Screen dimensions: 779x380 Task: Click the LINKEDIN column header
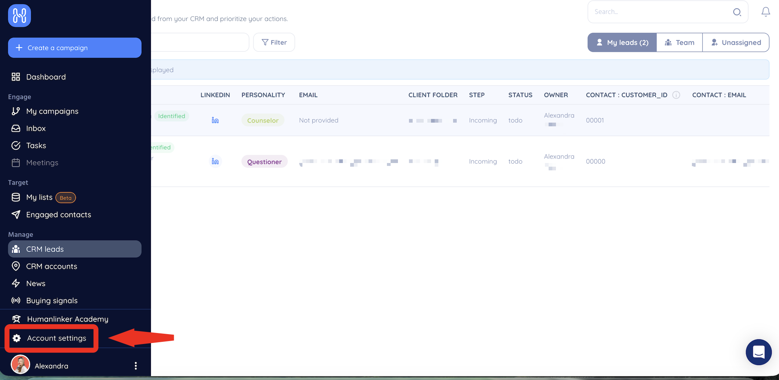(x=215, y=95)
